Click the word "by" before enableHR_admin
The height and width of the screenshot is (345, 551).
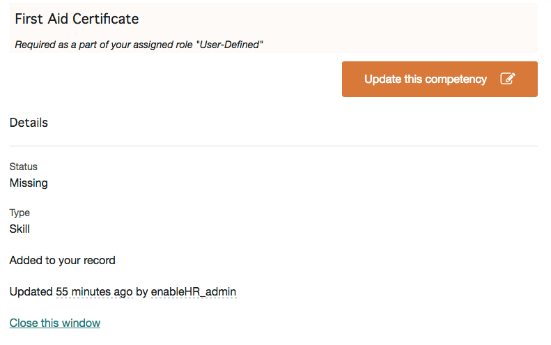142,292
